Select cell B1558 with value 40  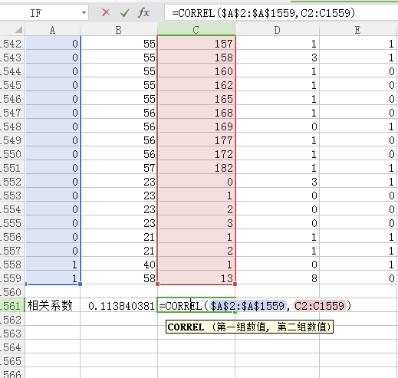pyautogui.click(x=119, y=265)
